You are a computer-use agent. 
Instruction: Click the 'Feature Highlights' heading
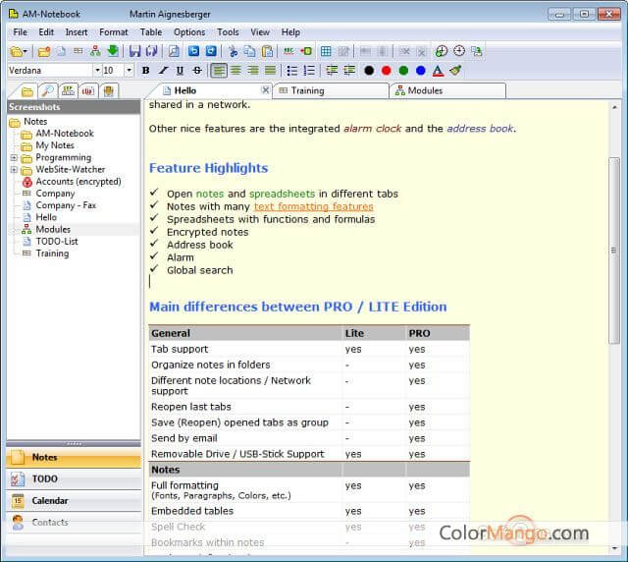click(x=208, y=168)
